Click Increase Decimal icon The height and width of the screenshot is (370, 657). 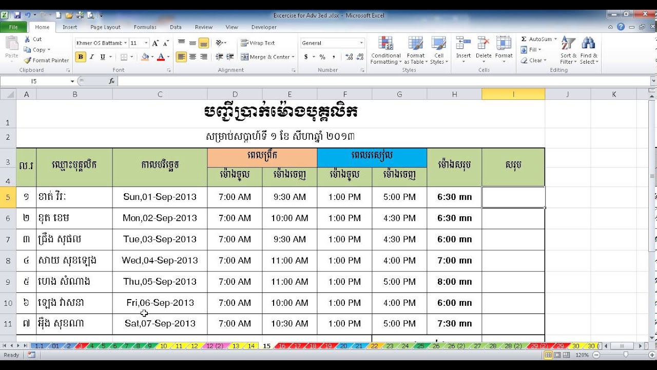pyautogui.click(x=349, y=57)
